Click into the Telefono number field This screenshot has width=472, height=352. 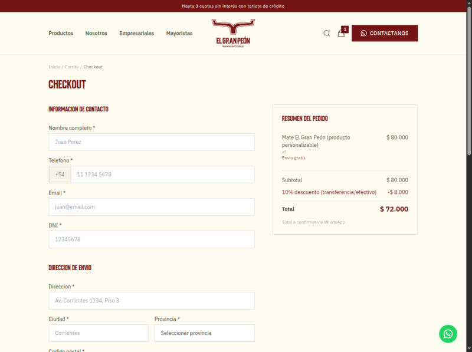[162, 175]
